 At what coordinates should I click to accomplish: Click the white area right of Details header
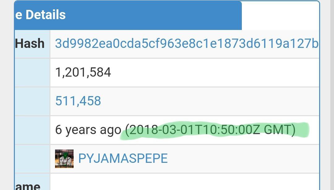(280, 15)
